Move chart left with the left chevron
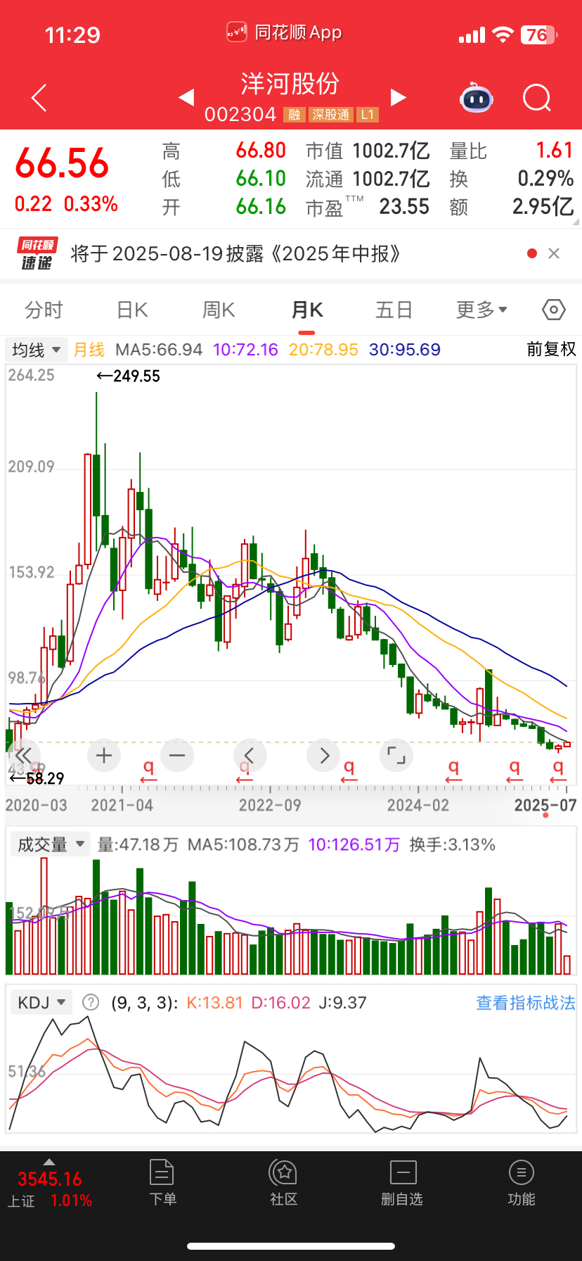 [x=250, y=756]
